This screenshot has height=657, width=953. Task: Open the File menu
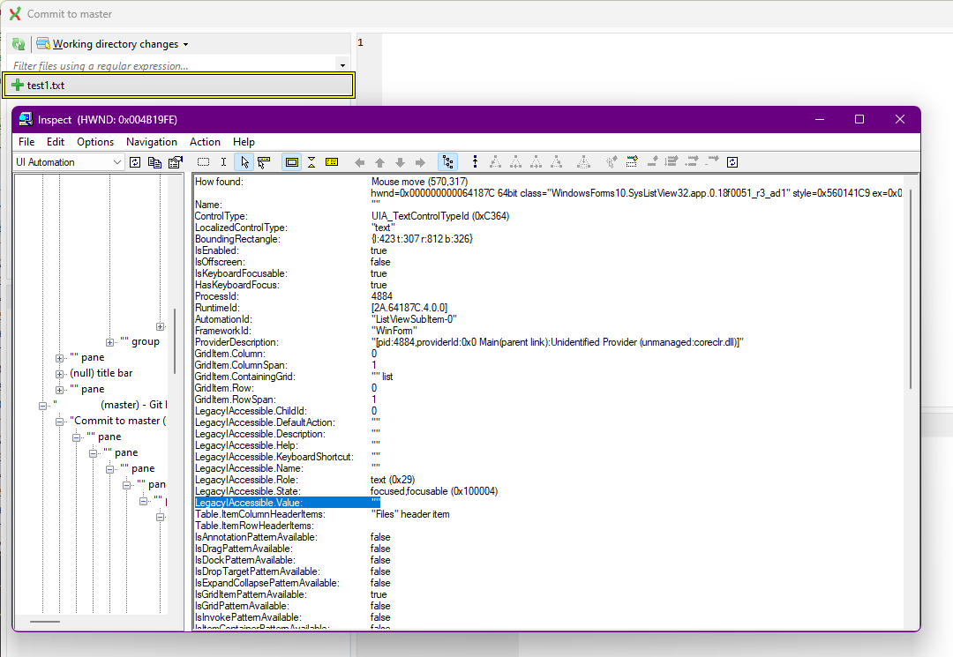click(x=26, y=141)
